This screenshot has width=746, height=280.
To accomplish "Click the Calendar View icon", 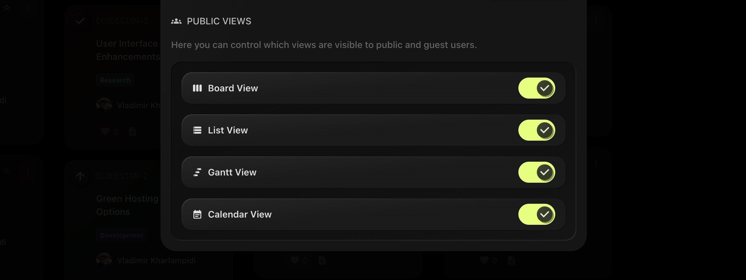I will pos(197,214).
